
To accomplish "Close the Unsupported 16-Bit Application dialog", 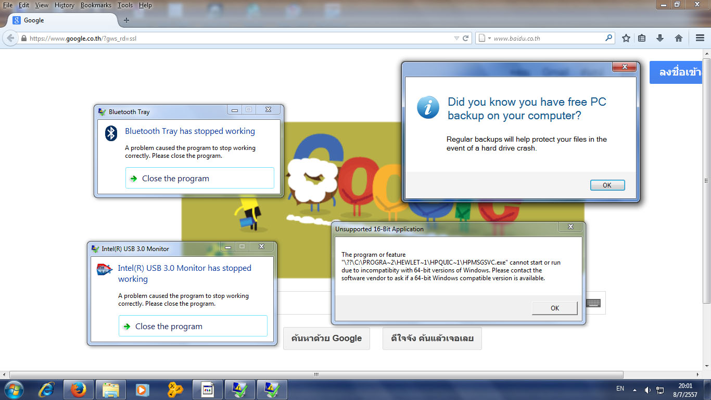I will 570,227.
